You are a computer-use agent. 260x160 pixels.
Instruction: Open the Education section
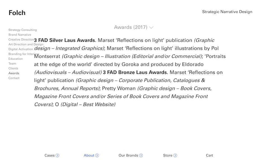point(16,59)
